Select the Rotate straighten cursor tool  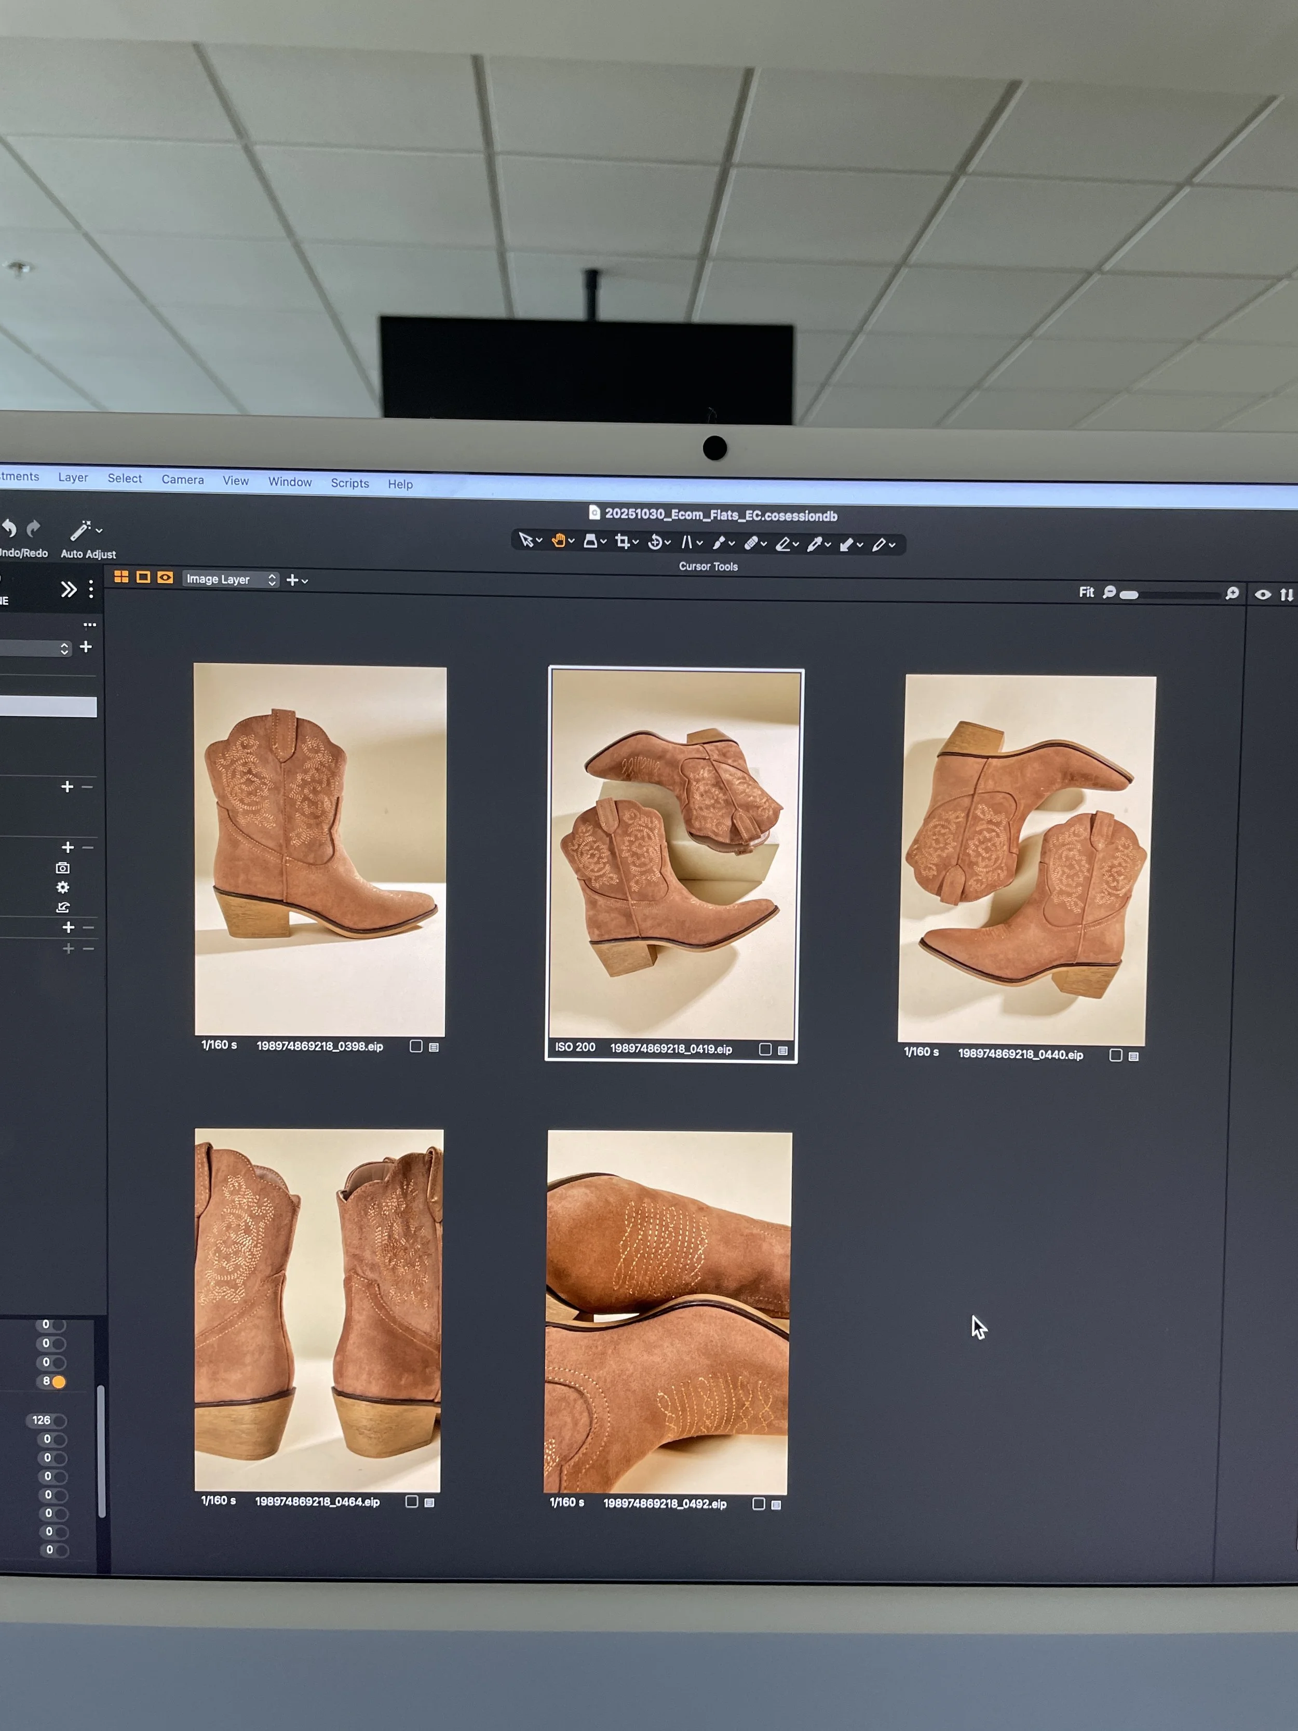[656, 542]
